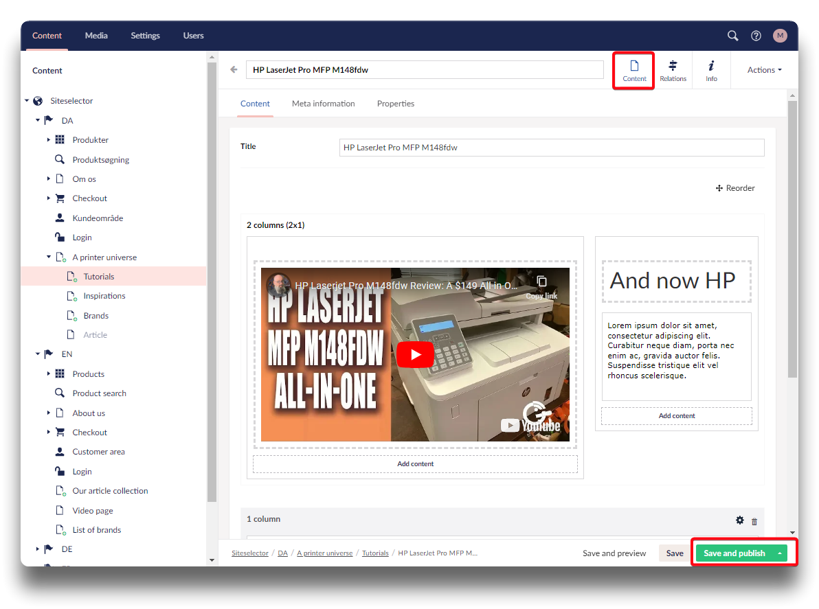
Task: Click the grid icon beside Produkter
Action: (60, 139)
